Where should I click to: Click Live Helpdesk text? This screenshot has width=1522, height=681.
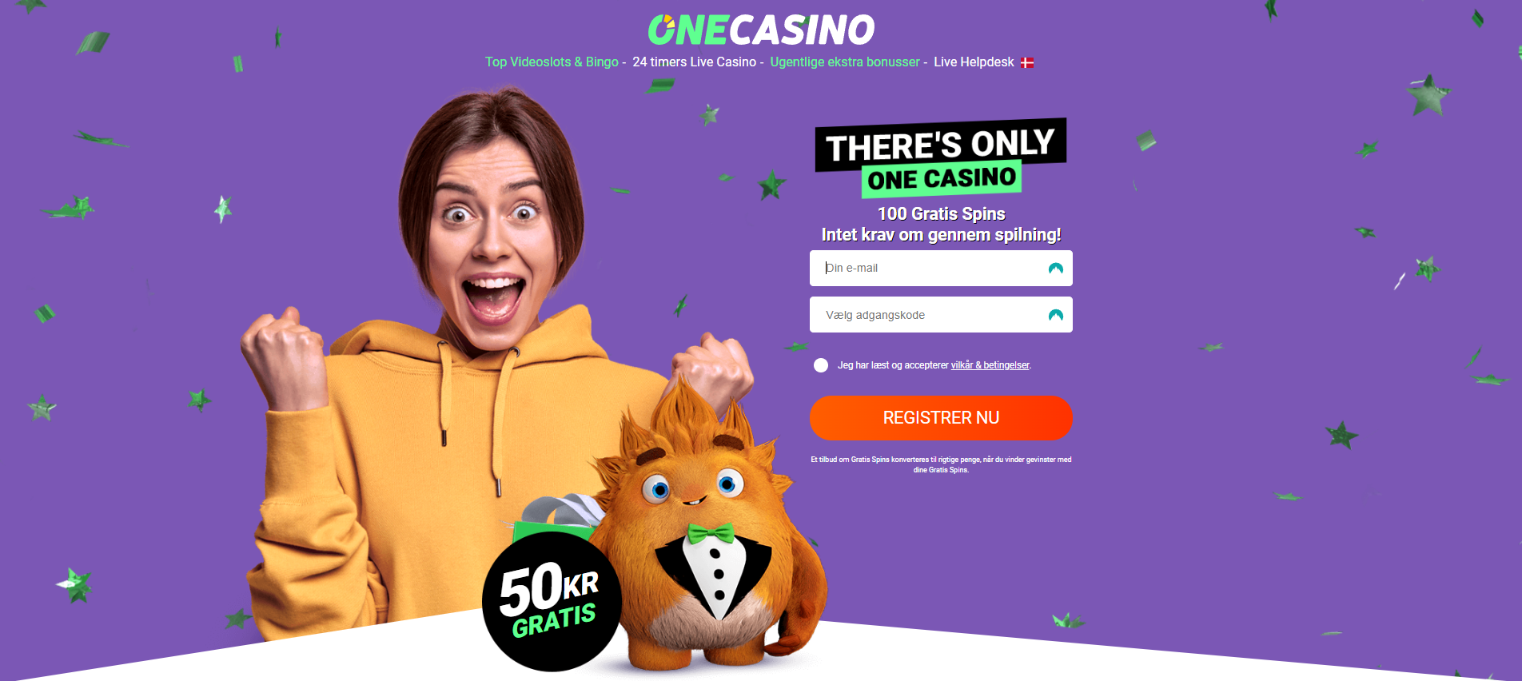coord(974,62)
